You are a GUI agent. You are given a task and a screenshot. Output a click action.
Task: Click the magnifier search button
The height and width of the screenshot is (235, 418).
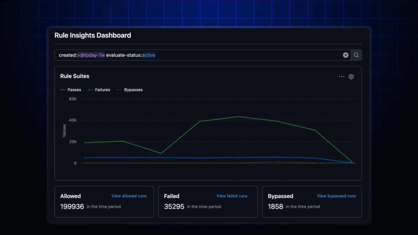[356, 55]
